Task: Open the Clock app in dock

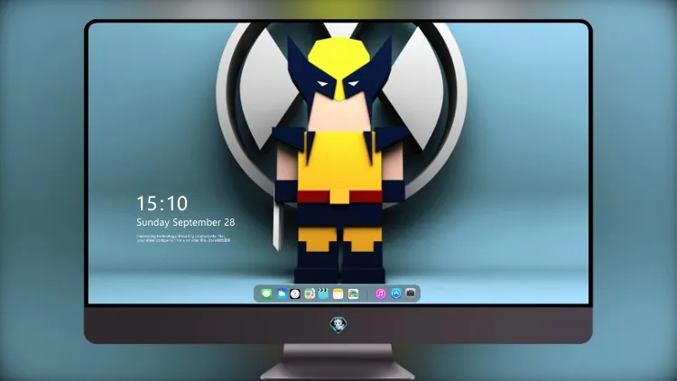Action: (295, 293)
